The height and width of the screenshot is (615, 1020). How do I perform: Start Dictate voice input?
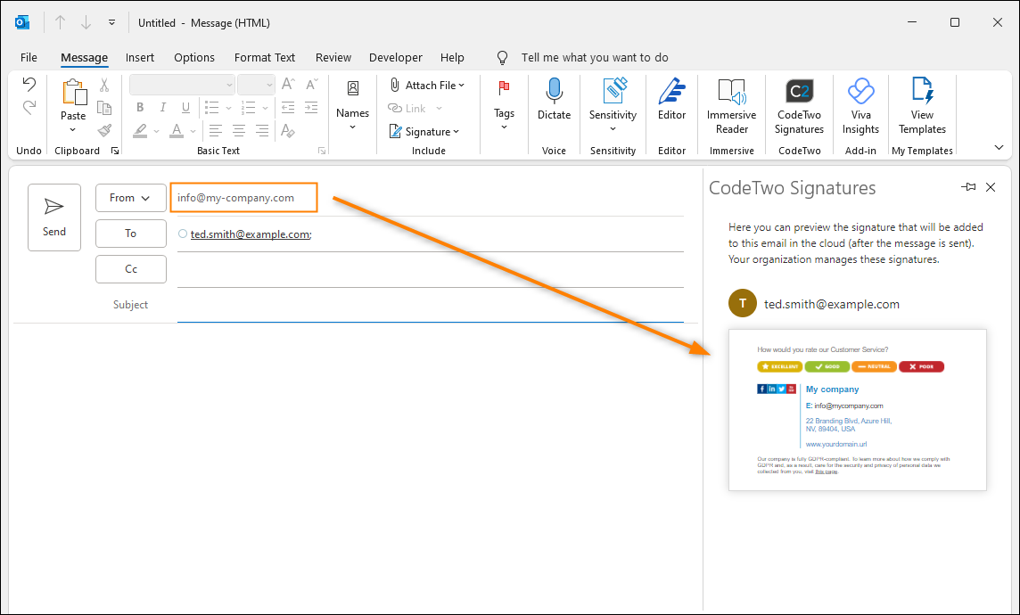[x=554, y=99]
